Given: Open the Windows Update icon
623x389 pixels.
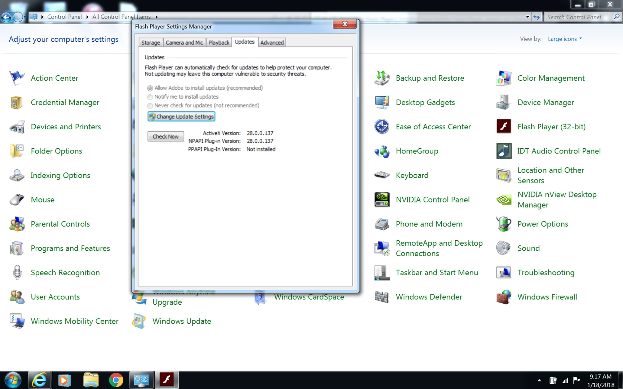Looking at the screenshot, I should point(139,321).
